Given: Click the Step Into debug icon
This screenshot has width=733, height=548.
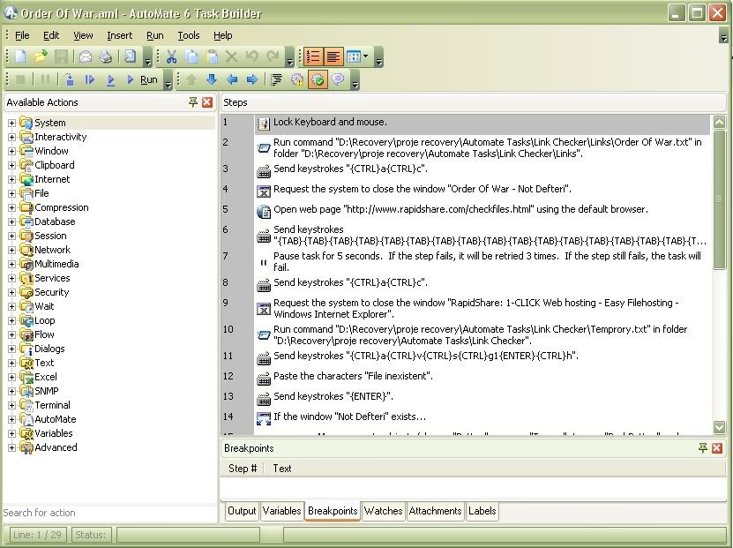Looking at the screenshot, I should [x=69, y=79].
